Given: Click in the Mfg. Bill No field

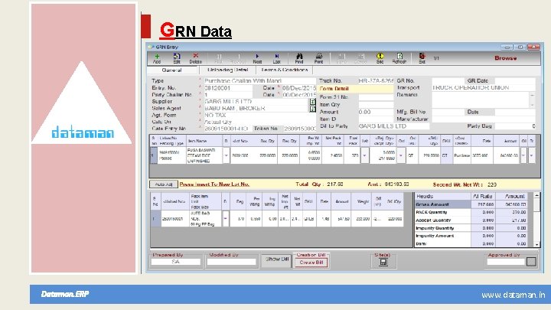Looking at the screenshot, I should [x=448, y=112].
